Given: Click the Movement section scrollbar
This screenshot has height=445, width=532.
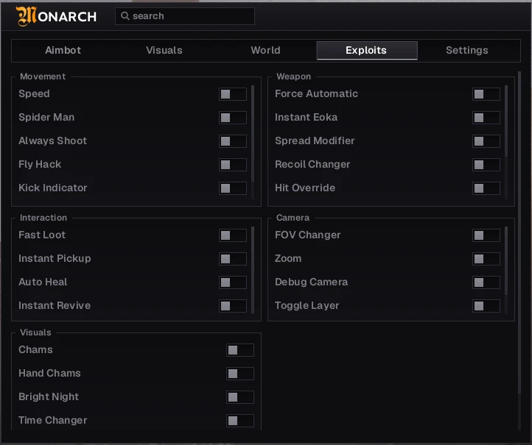Looking at the screenshot, I should pos(253,134).
